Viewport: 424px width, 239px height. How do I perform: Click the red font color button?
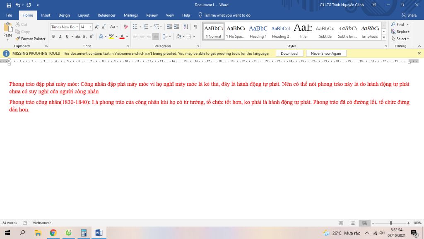pos(122,37)
